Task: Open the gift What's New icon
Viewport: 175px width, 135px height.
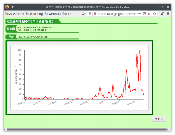Action: (162, 13)
